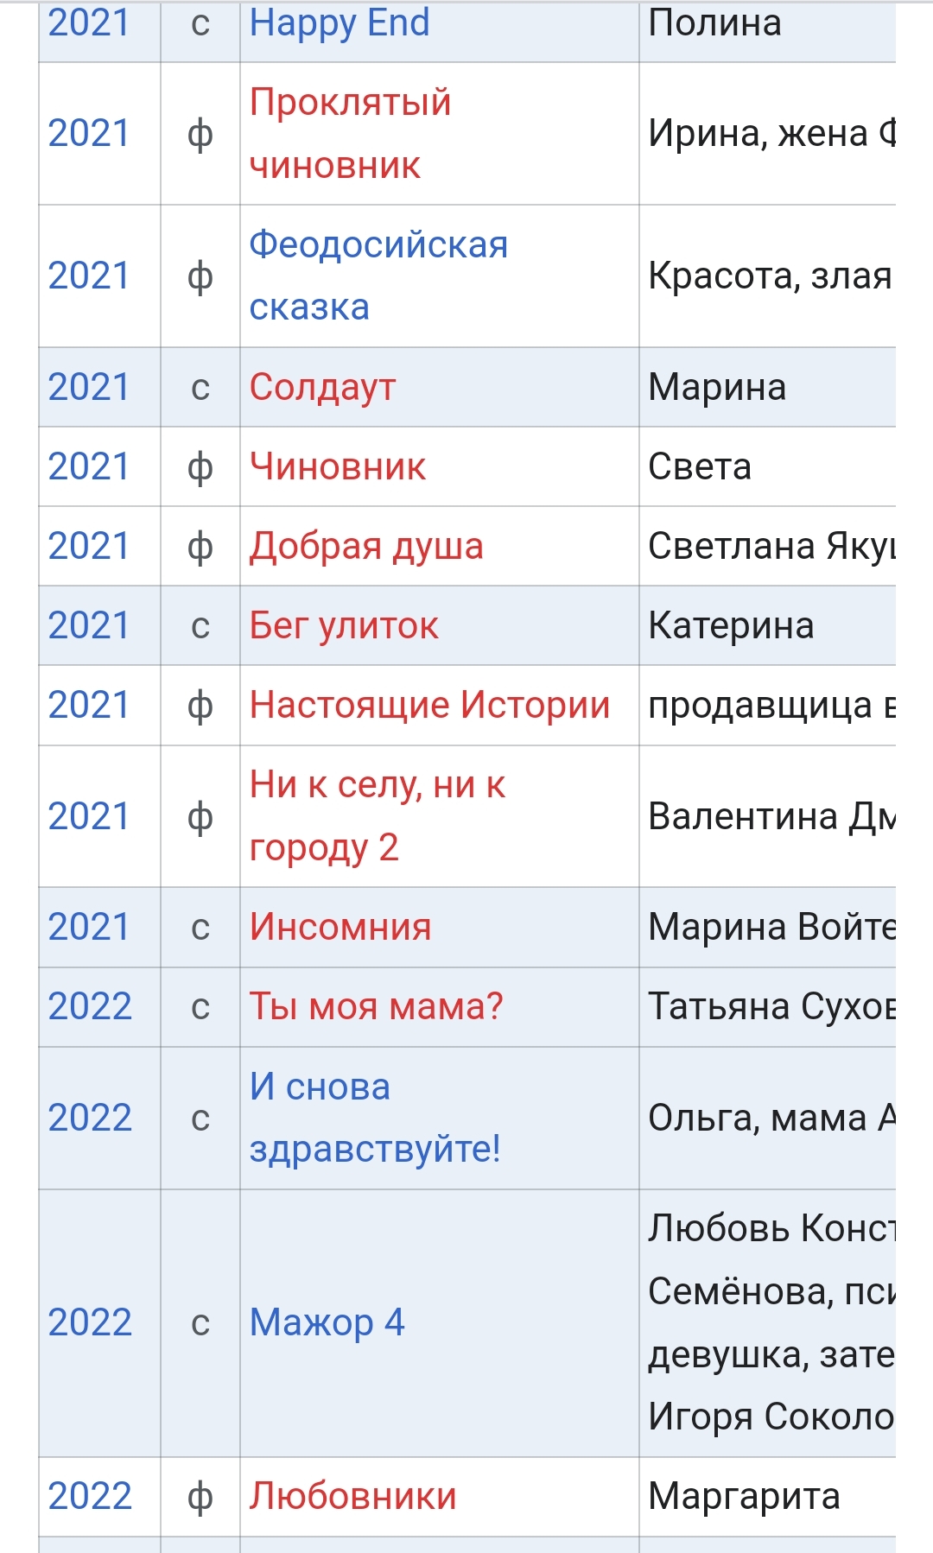Follow the Бег улиток link
The height and width of the screenshot is (1553, 933).
point(344,625)
